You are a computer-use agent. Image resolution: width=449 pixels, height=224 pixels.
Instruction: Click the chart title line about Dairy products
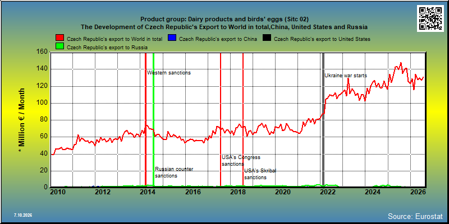pos(224,20)
